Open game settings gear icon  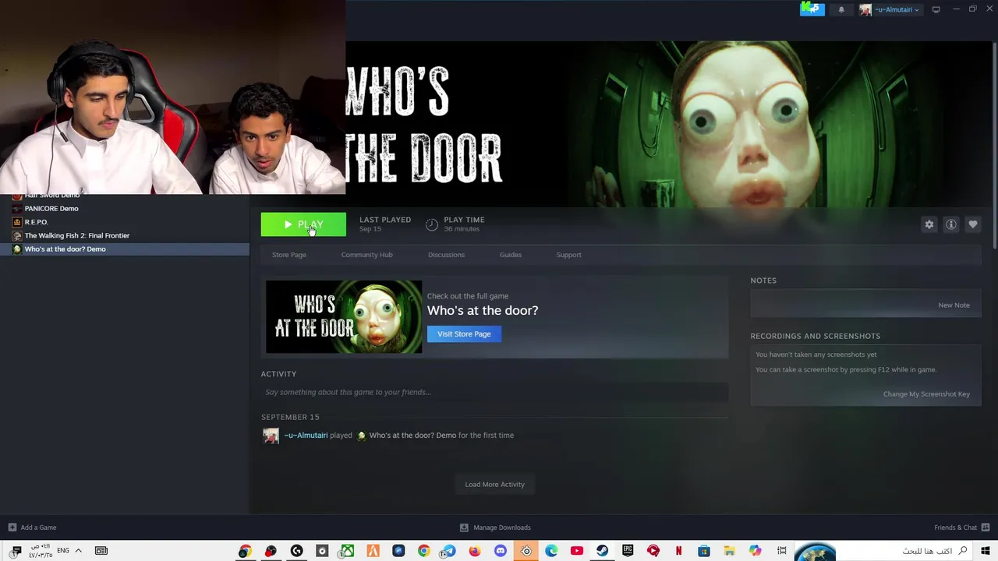click(929, 224)
